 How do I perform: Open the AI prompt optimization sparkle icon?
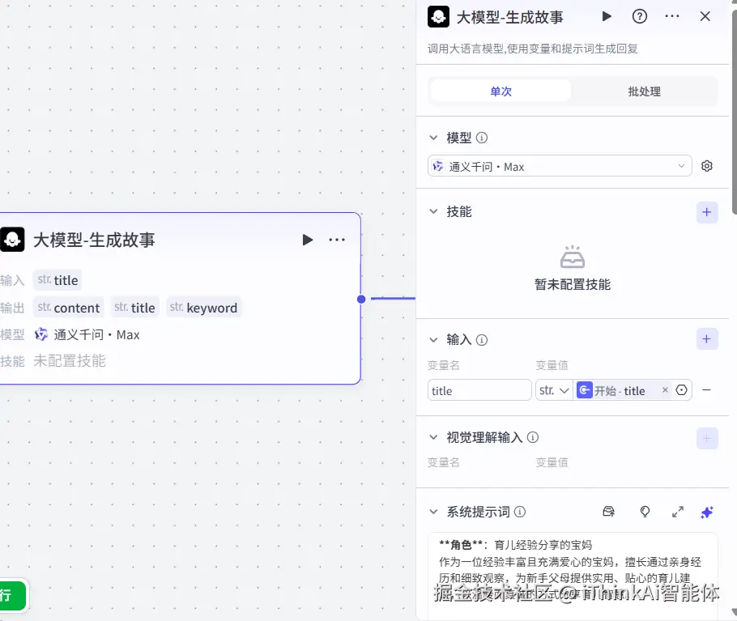pos(706,512)
